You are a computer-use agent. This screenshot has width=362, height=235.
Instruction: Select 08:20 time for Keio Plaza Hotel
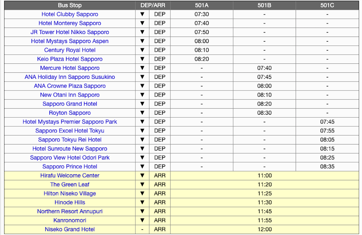[202, 59]
